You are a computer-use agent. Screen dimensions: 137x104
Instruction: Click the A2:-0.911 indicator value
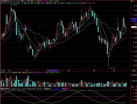[x=27, y=89]
